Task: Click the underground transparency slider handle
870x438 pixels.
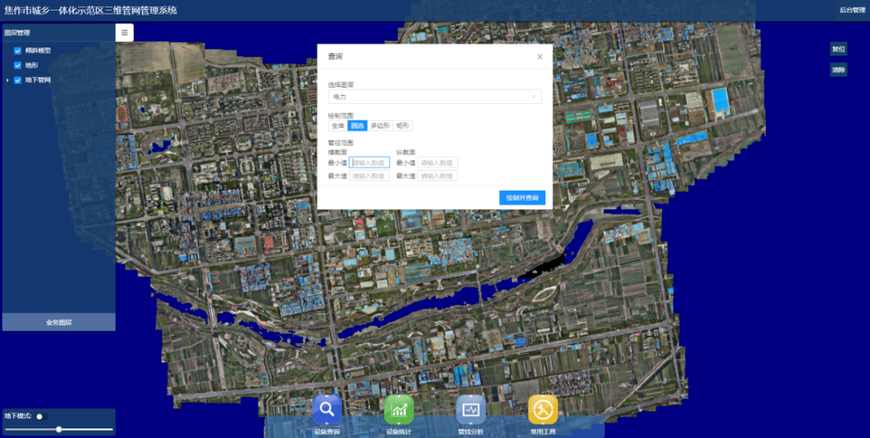Action: (x=59, y=429)
